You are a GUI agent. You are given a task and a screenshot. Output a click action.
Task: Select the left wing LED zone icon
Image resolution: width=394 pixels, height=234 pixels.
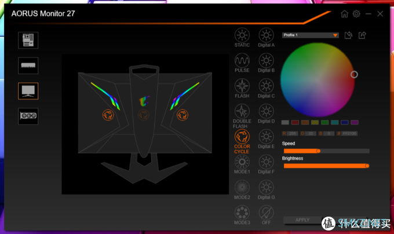point(108,115)
